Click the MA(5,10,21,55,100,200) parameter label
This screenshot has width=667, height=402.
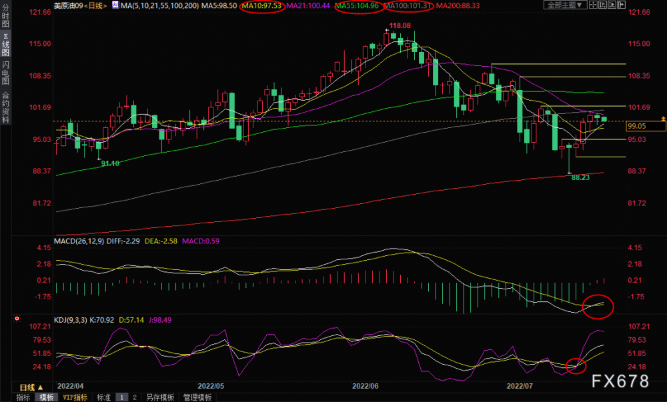(x=160, y=5)
